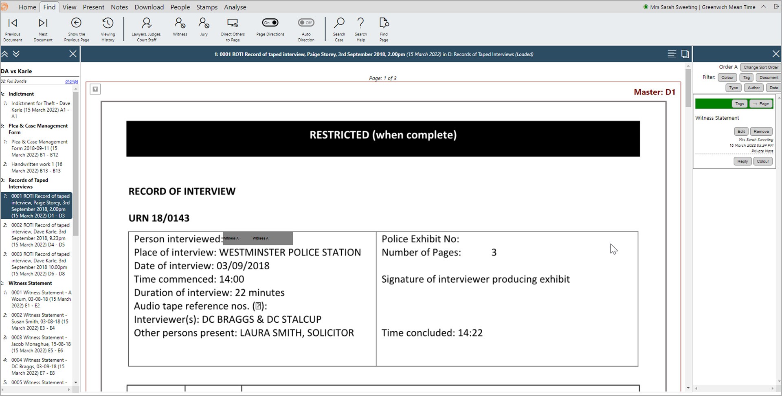
Task: Collapse all sections with double up chevron
Action: coord(5,54)
